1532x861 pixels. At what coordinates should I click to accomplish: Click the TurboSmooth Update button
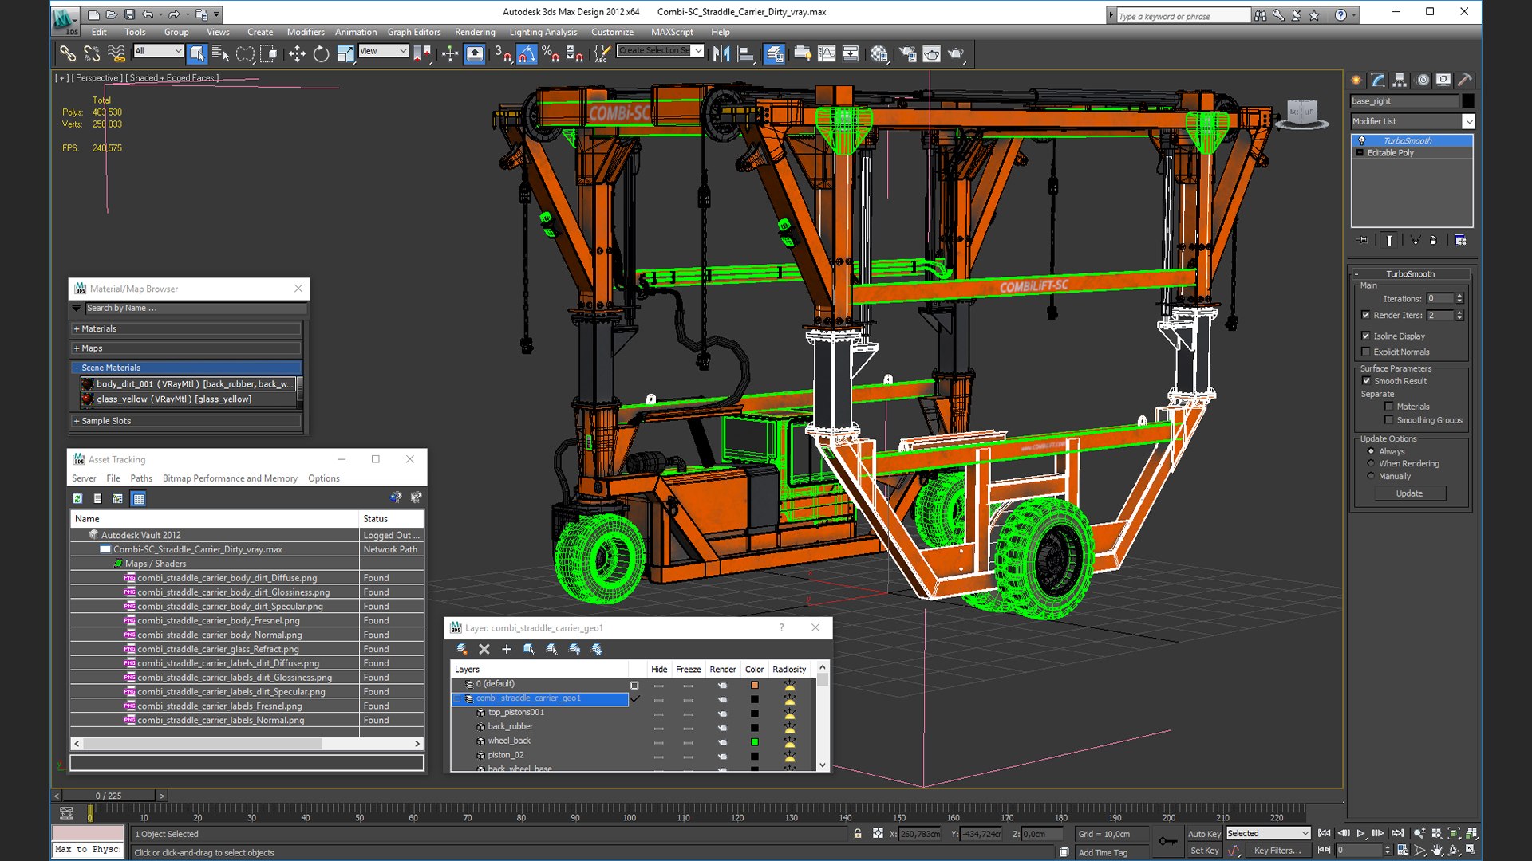pos(1409,493)
